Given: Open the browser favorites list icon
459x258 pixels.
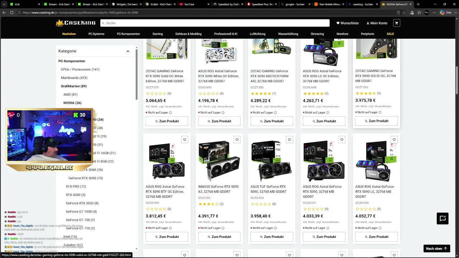Looking at the screenshot, I should coord(419,13).
